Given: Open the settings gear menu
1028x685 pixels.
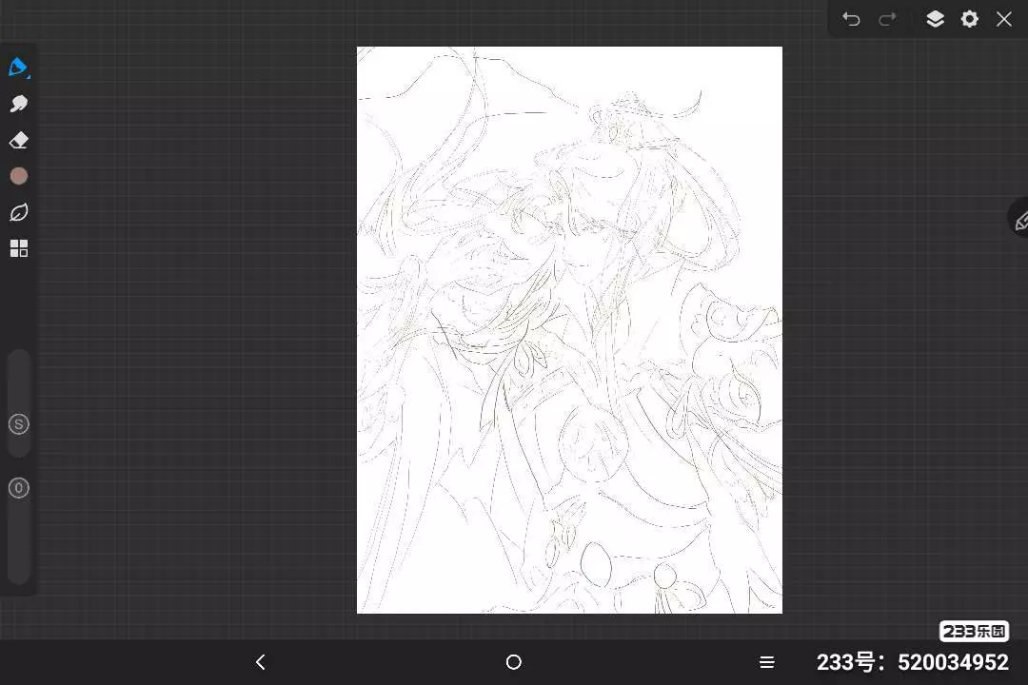Looking at the screenshot, I should tap(969, 19).
